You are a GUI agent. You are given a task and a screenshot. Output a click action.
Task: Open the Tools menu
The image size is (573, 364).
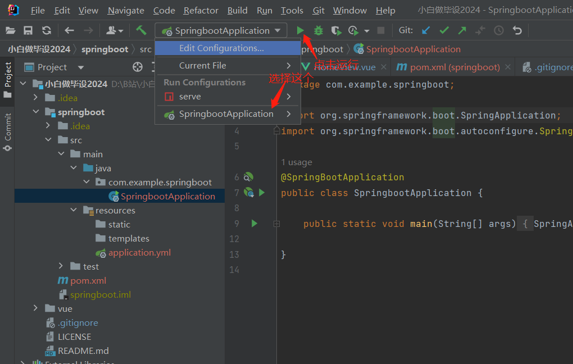[x=292, y=11]
